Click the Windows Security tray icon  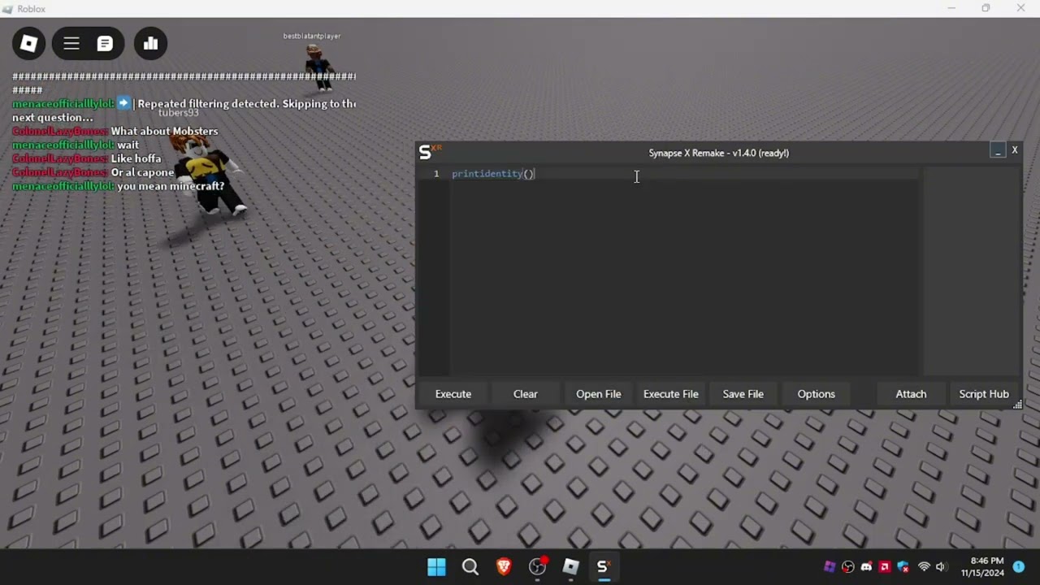tap(903, 567)
